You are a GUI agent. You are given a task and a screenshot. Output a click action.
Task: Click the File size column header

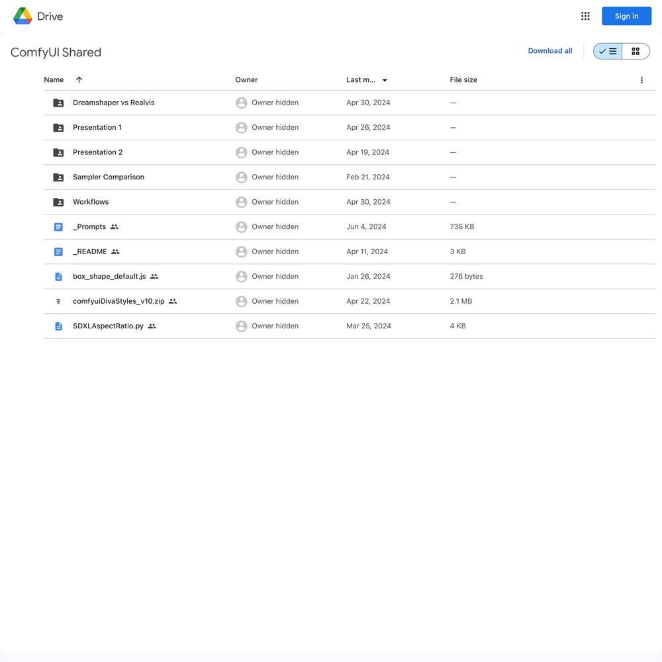(463, 80)
